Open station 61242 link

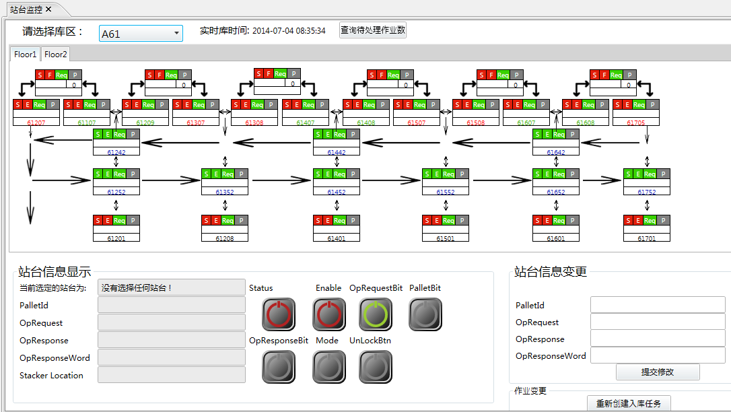coord(116,152)
